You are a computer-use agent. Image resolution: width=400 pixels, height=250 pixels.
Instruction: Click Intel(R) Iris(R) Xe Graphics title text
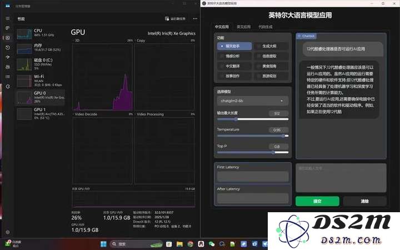pyautogui.click(x=172, y=33)
